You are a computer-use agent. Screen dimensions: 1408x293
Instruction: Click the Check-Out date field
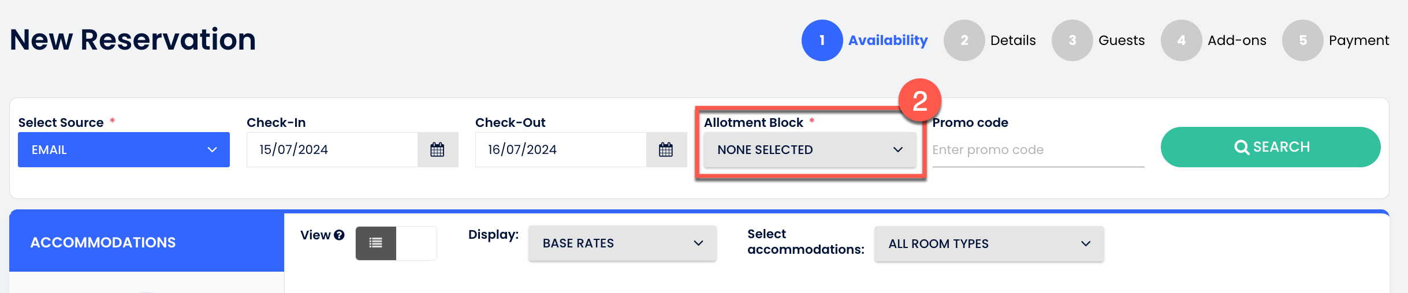click(x=560, y=150)
